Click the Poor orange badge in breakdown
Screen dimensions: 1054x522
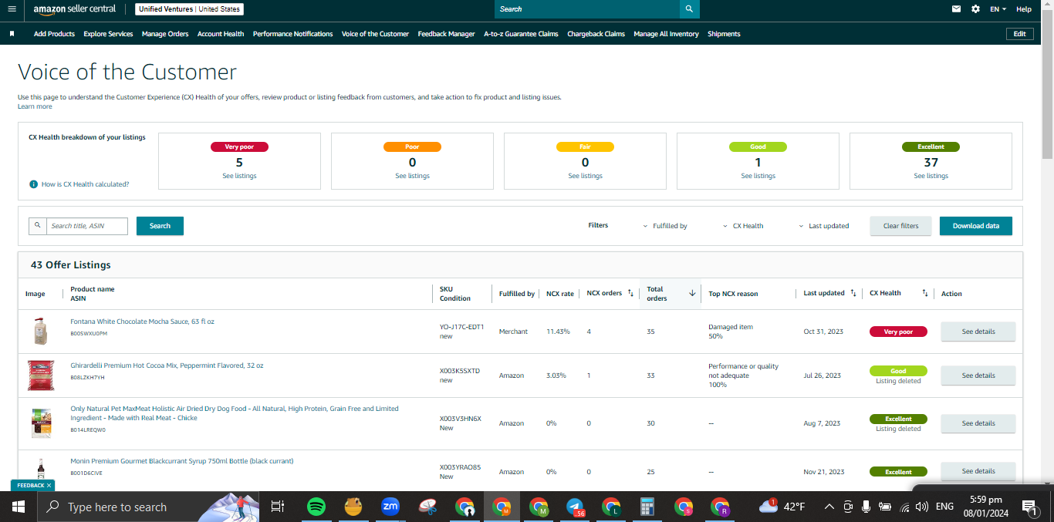412,146
